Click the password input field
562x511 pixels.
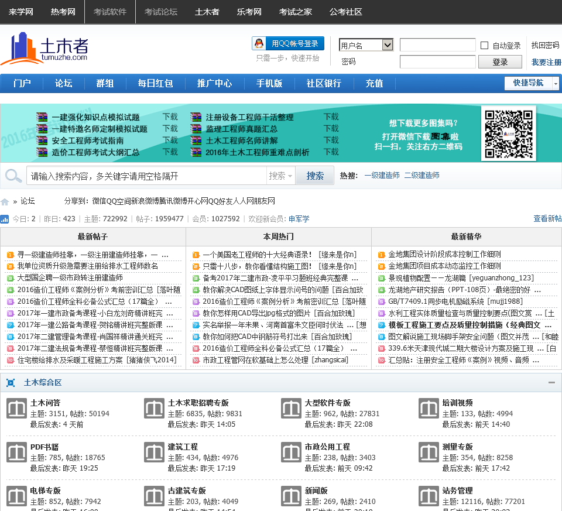[437, 62]
